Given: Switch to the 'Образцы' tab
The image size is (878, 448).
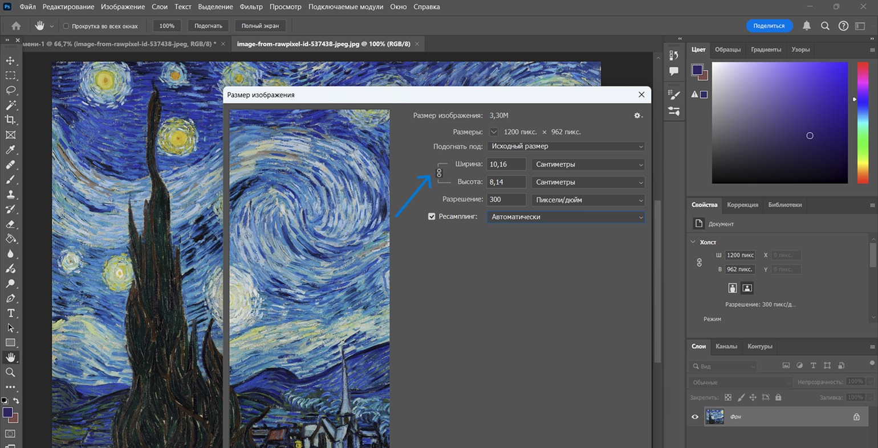Looking at the screenshot, I should (x=728, y=50).
